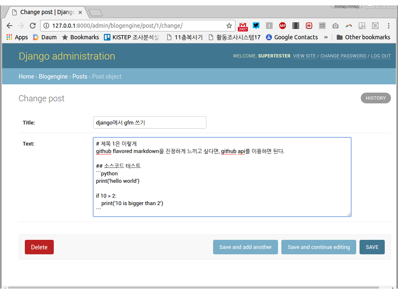
Task: Click the LOG OUT link
Action: tap(381, 56)
